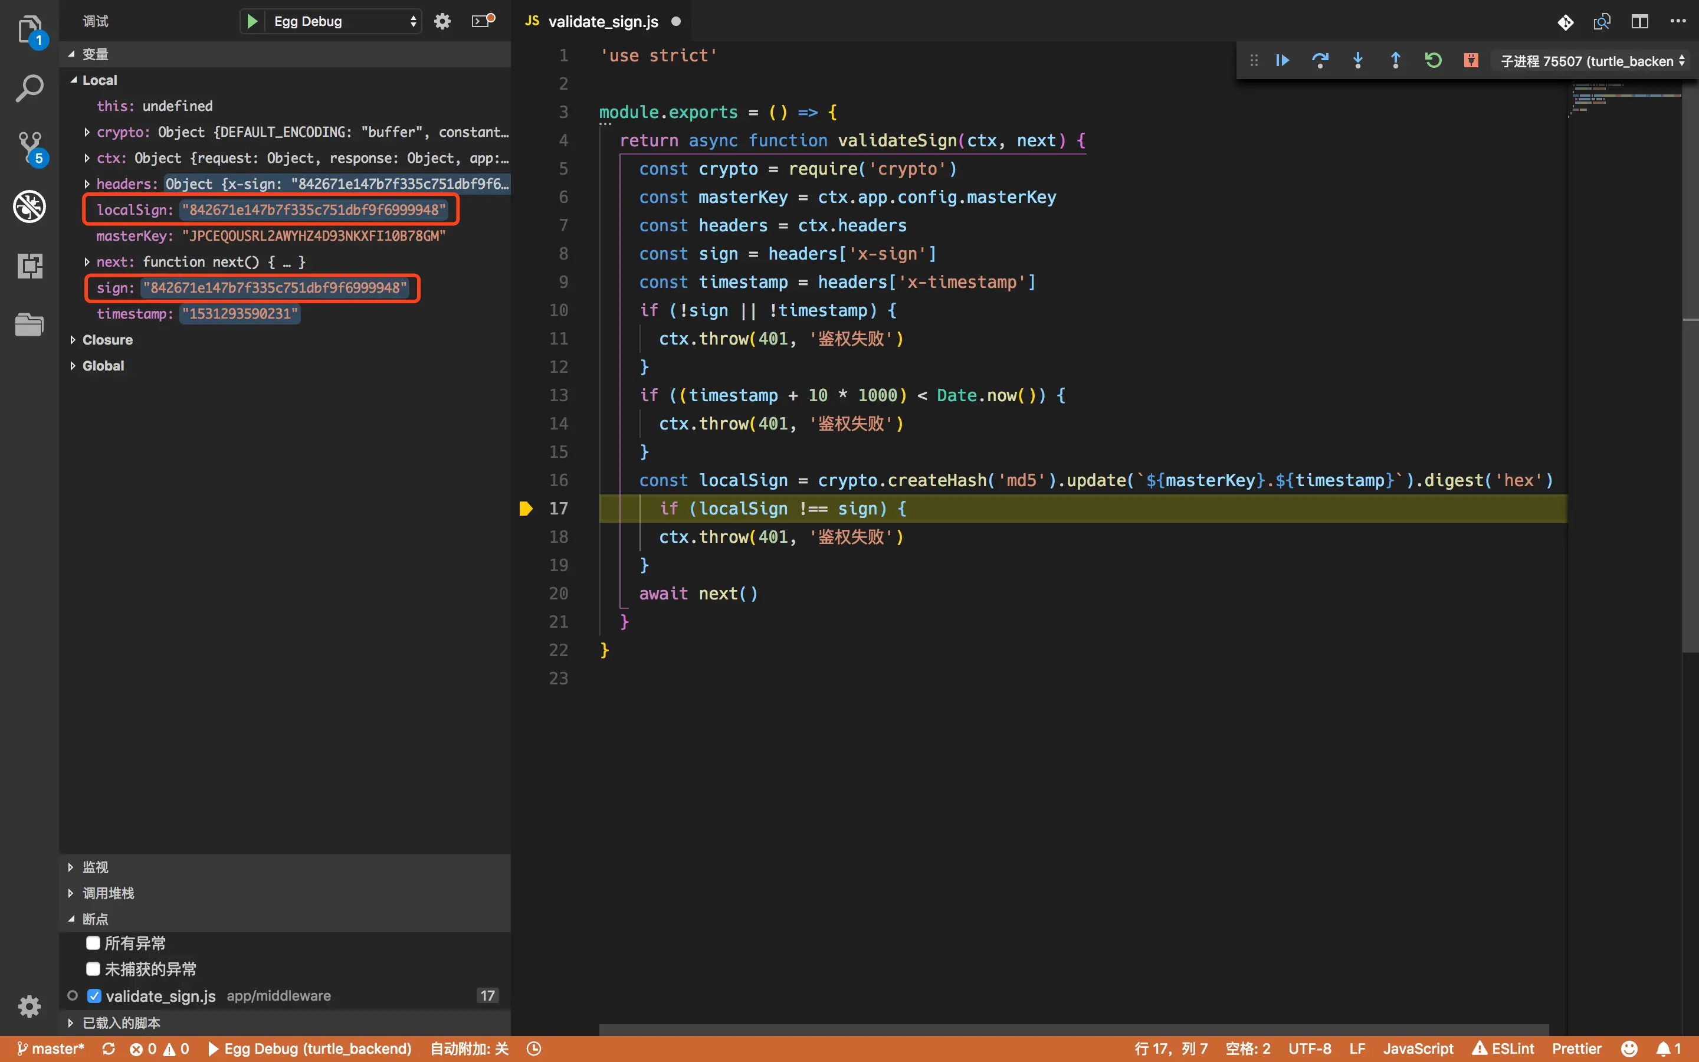This screenshot has width=1699, height=1062.
Task: Enable the 未捕获的异常 breakpoint checkbox
Action: point(93,969)
